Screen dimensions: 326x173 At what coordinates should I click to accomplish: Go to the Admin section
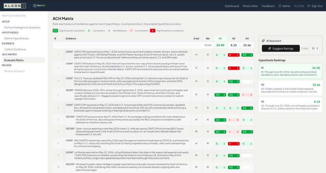284,6
